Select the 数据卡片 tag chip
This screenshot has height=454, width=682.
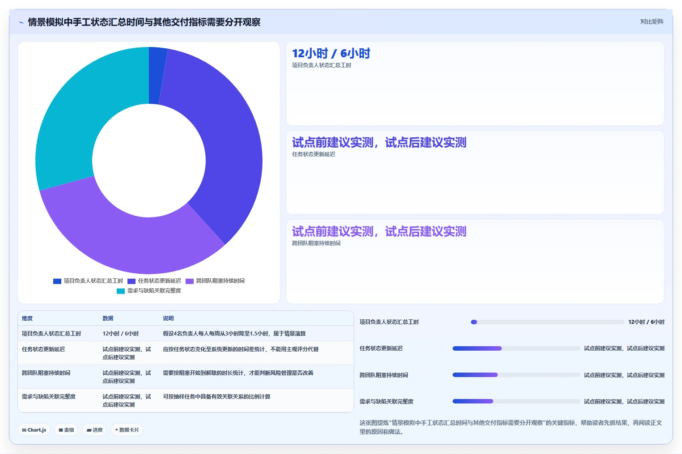(x=127, y=430)
